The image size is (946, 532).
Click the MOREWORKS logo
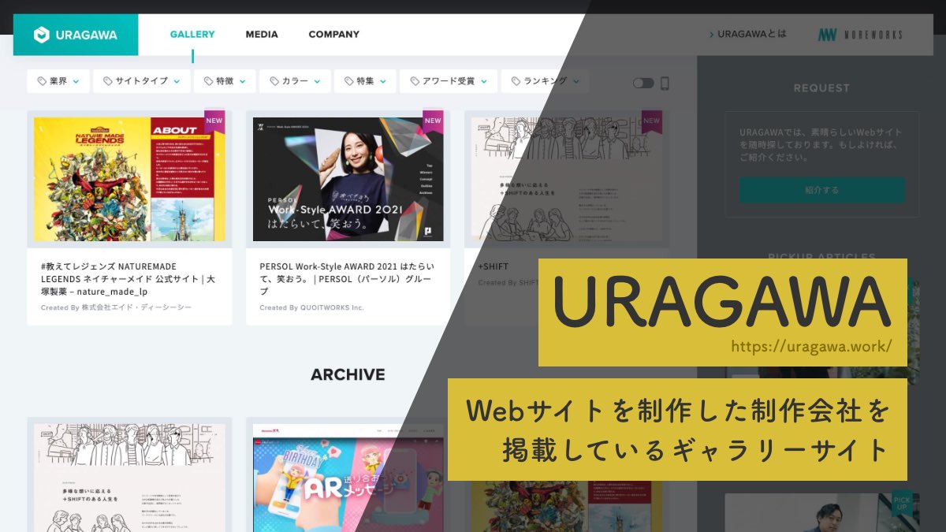[x=860, y=35]
